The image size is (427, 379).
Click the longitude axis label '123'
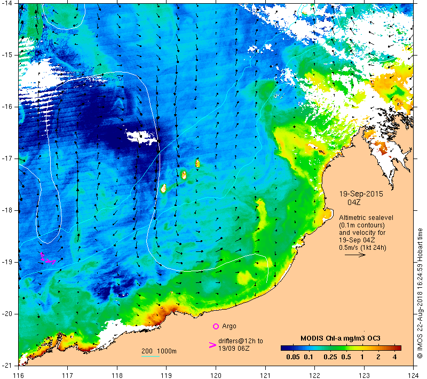tap(365, 375)
